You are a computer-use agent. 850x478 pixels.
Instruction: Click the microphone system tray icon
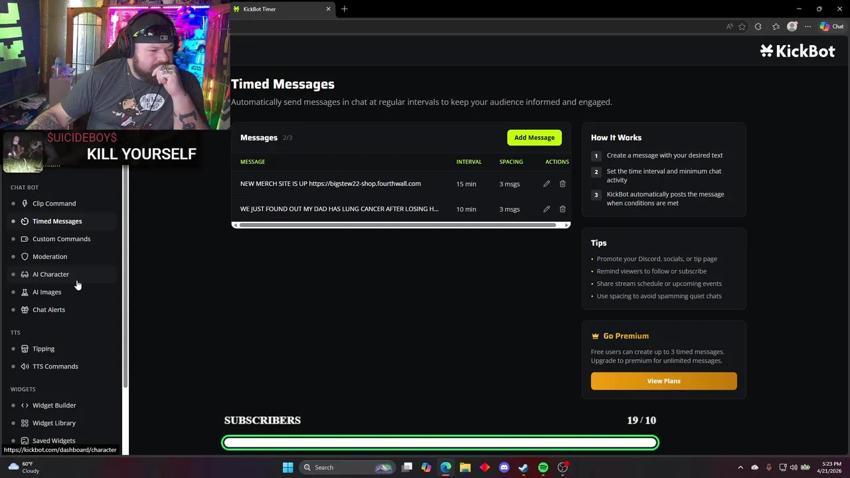point(769,467)
